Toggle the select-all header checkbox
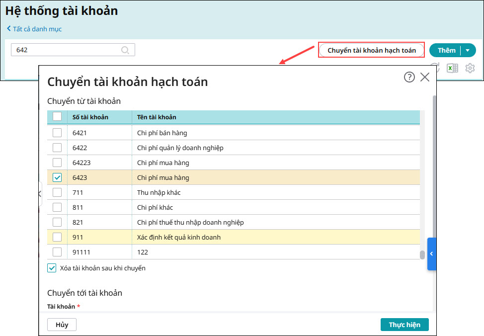 click(57, 117)
